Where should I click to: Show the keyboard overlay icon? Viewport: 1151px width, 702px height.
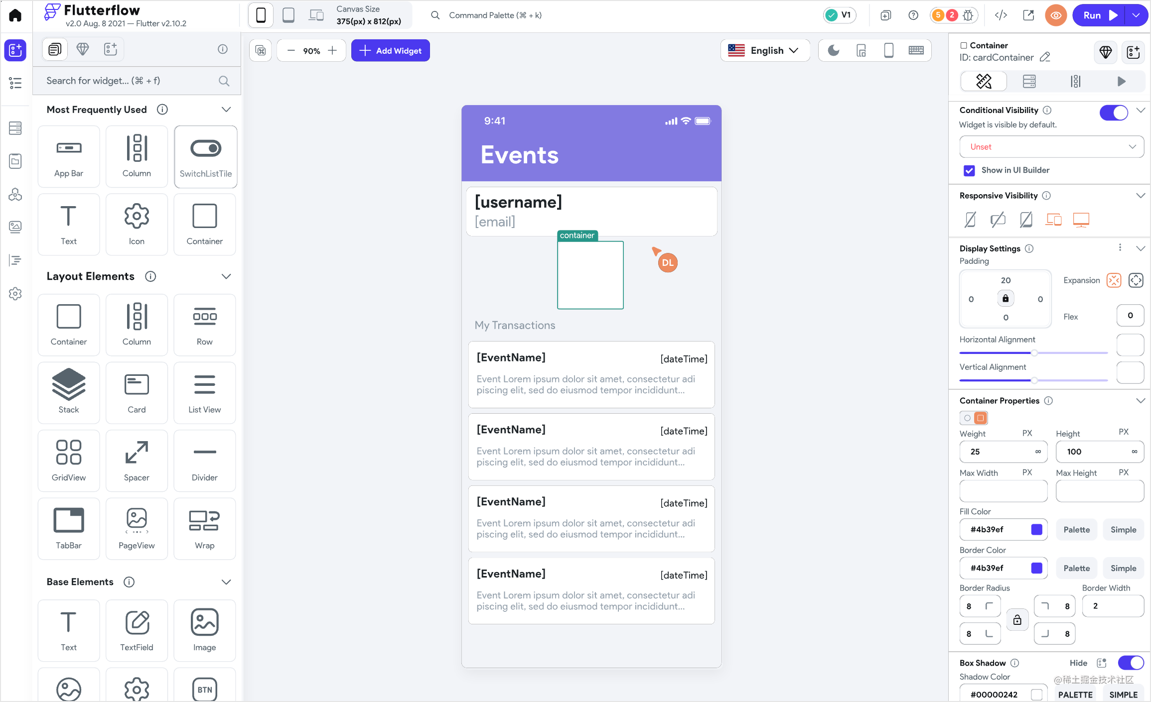pos(916,50)
